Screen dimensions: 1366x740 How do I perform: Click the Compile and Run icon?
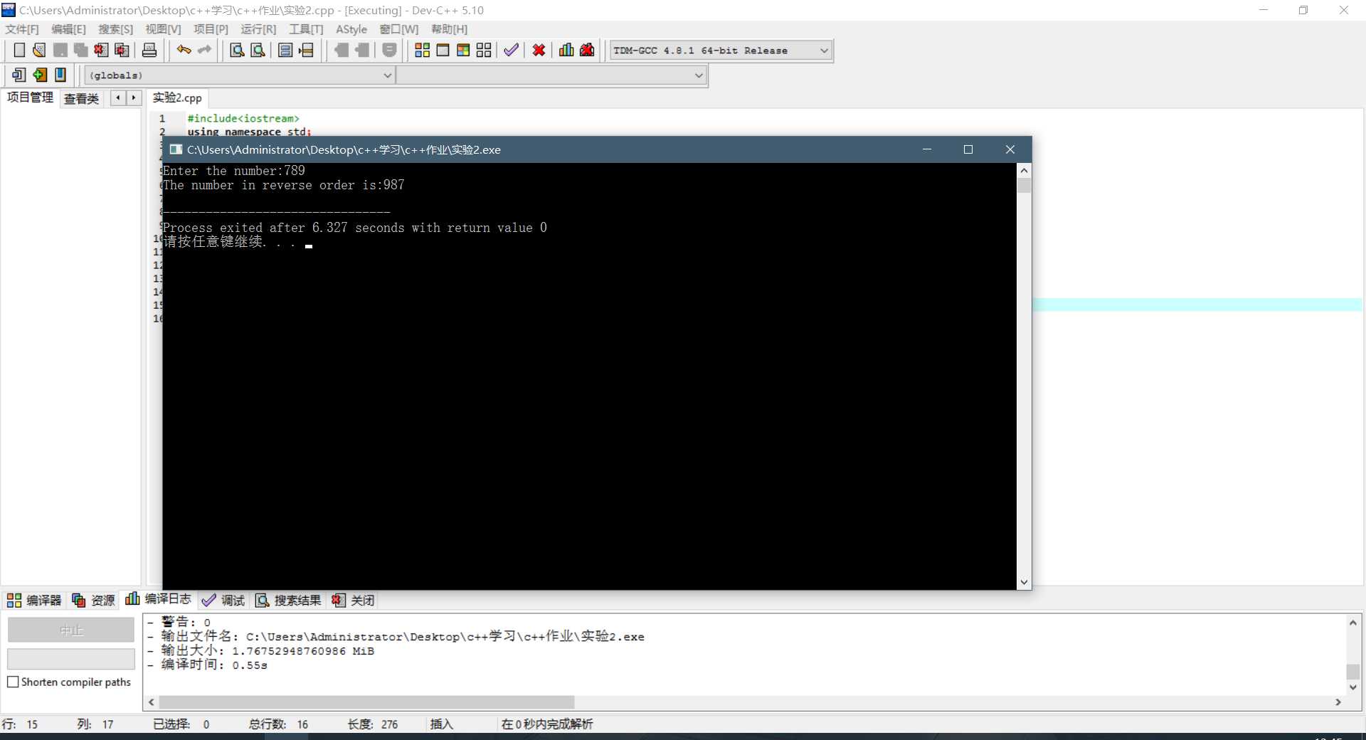point(463,50)
